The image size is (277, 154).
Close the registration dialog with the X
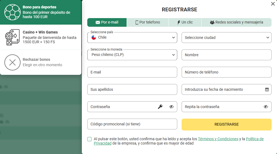coord(273,4)
